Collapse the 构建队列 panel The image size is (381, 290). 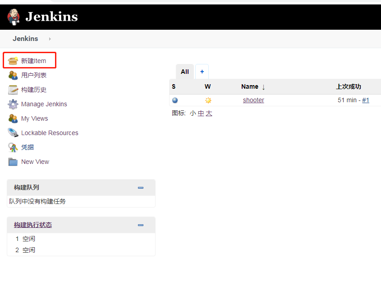(141, 188)
